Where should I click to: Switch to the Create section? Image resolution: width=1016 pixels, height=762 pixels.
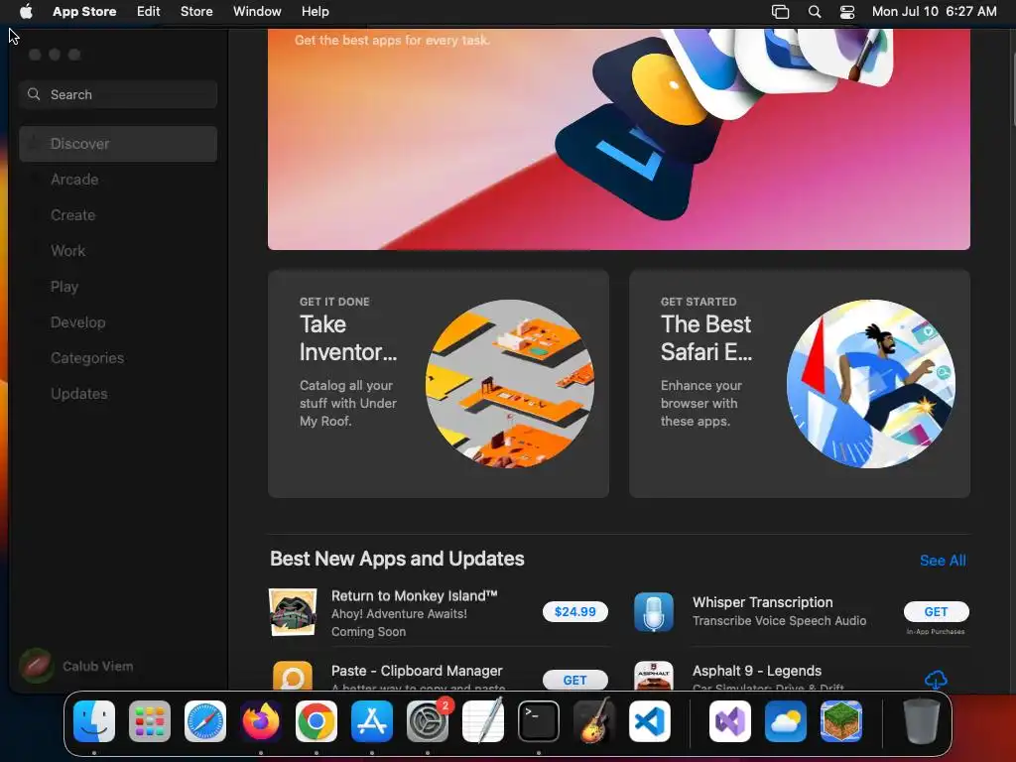pos(118,215)
